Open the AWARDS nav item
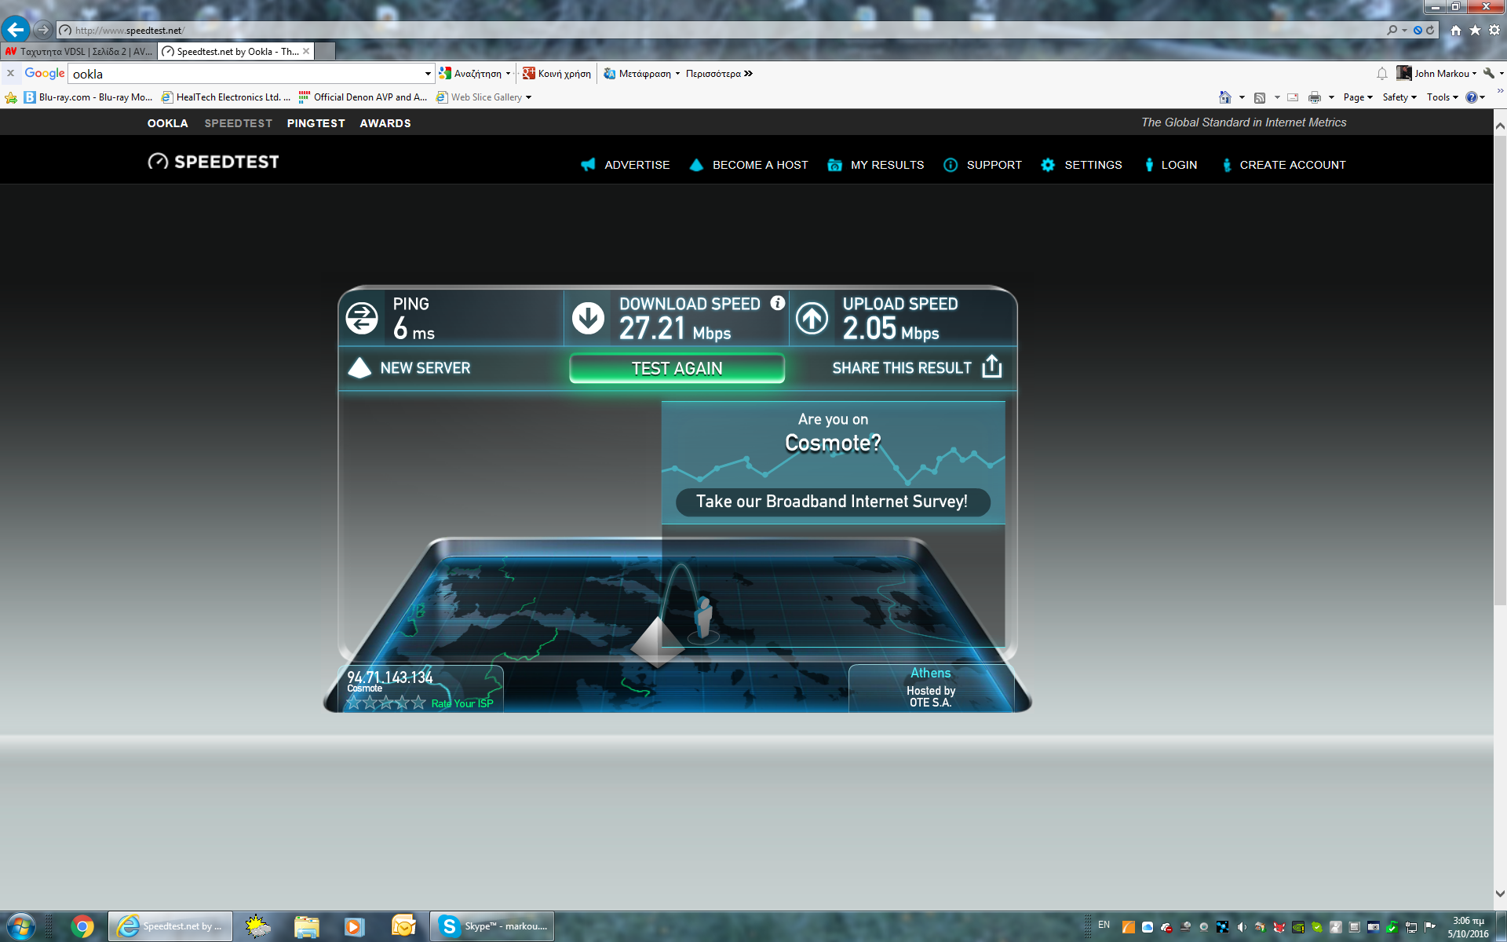The width and height of the screenshot is (1507, 942). (x=385, y=123)
